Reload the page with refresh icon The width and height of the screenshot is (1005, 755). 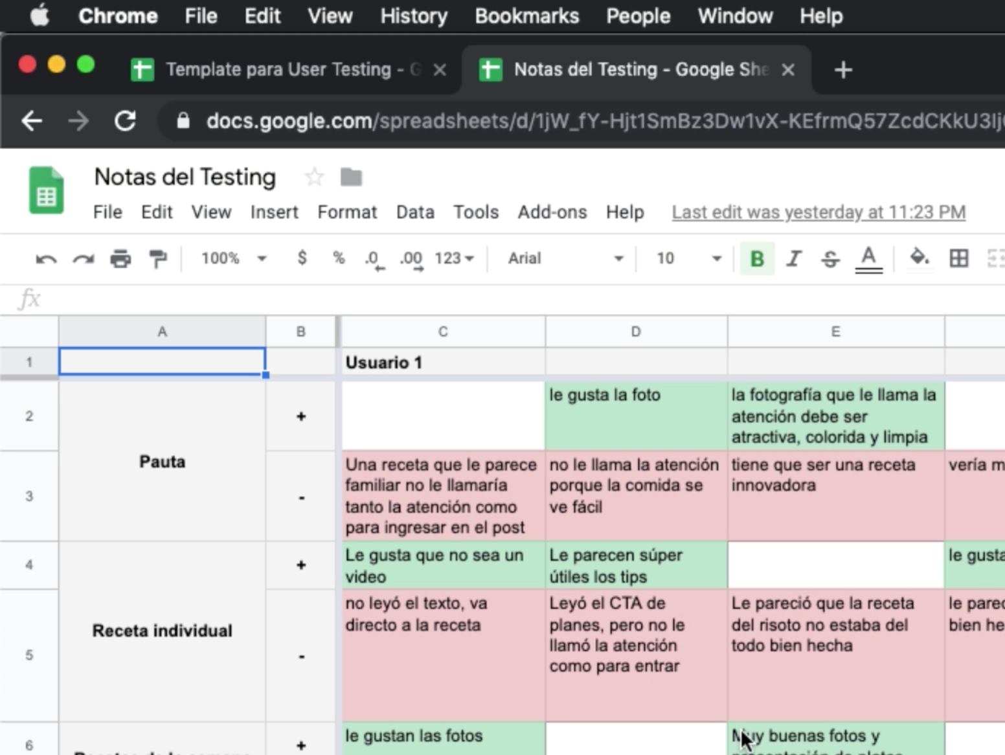coord(125,121)
